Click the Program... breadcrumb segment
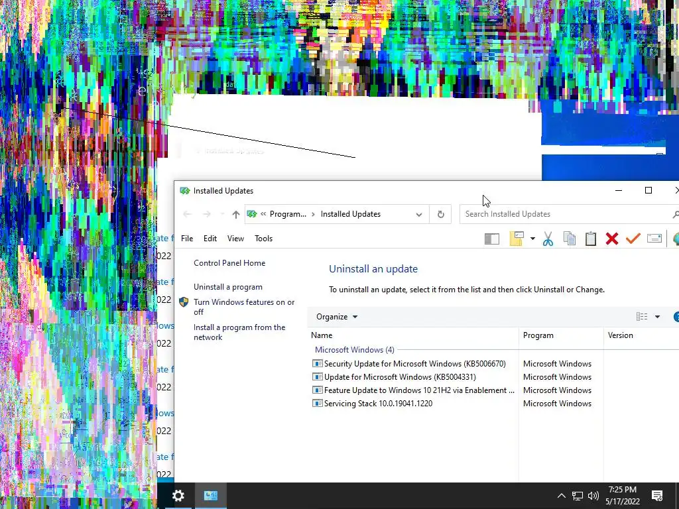Screen dimensions: 679x509 click(288, 214)
